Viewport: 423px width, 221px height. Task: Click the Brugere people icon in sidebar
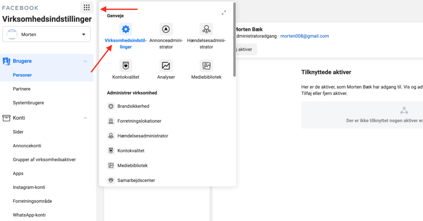(x=6, y=61)
